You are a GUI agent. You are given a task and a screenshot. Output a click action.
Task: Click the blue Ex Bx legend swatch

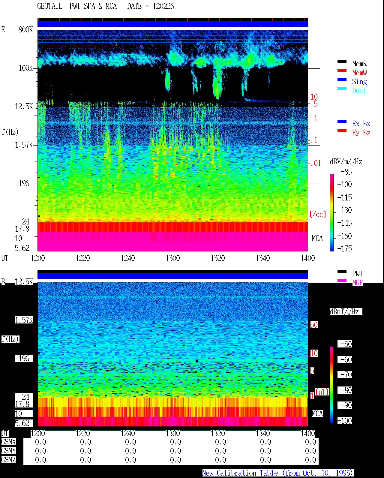pos(342,122)
